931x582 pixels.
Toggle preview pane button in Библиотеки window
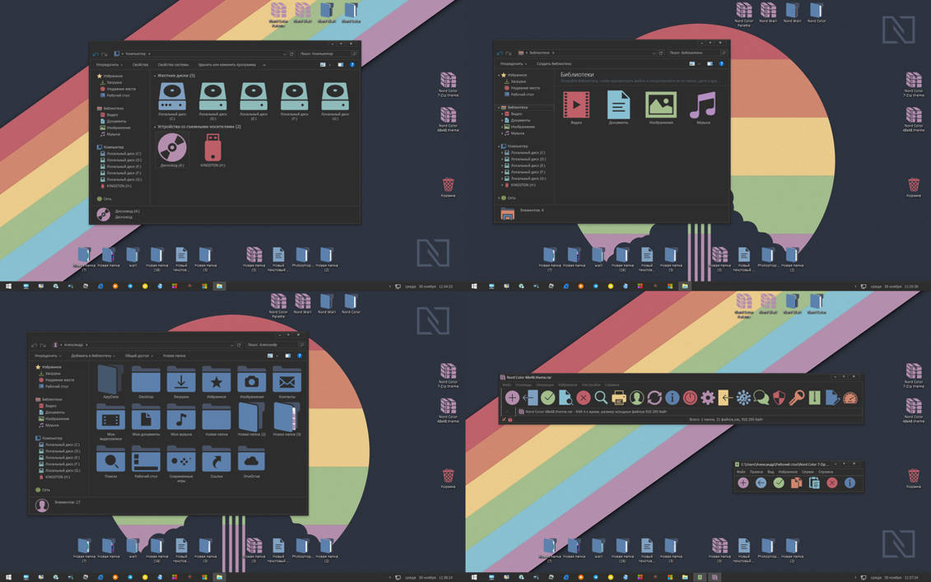tap(710, 63)
